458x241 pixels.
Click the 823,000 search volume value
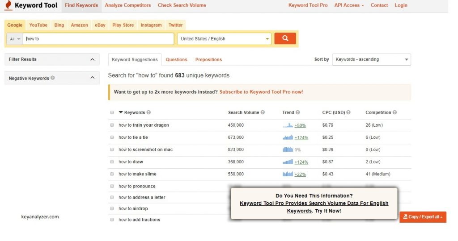pos(236,150)
